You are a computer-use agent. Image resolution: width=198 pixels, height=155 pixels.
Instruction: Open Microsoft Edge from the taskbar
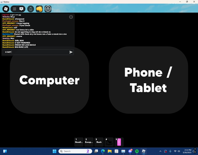click(103, 151)
